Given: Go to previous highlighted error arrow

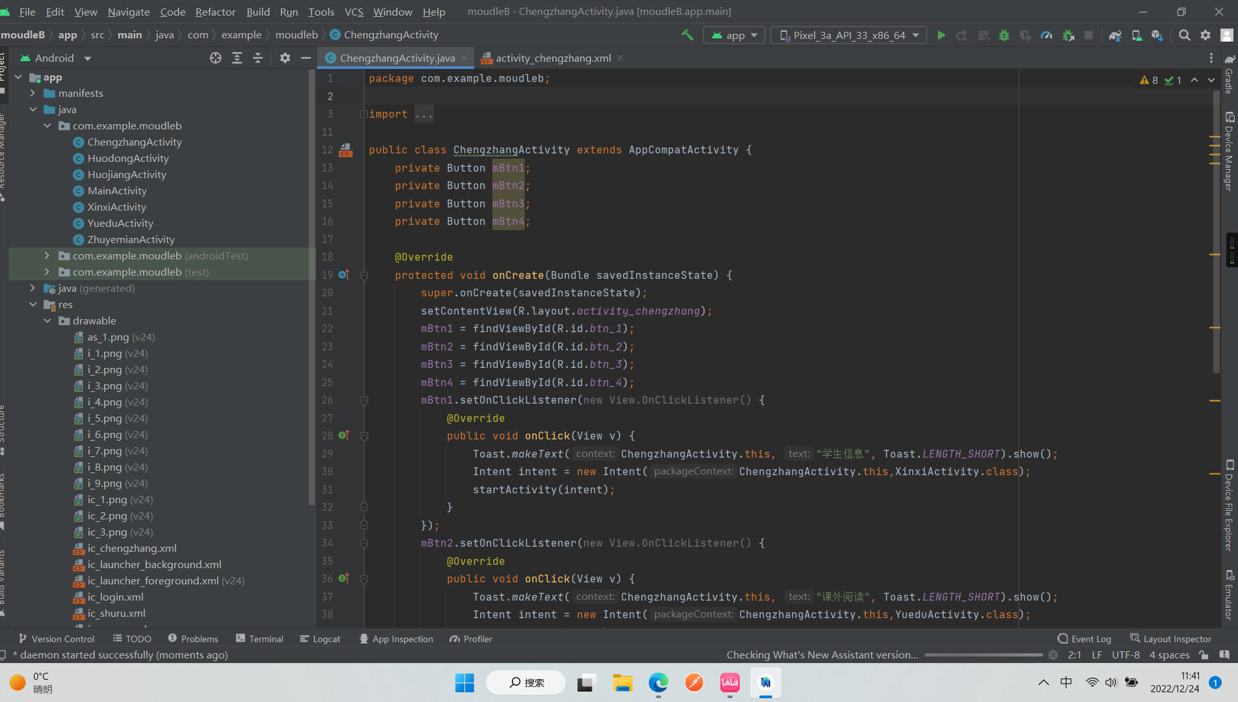Looking at the screenshot, I should (1194, 80).
